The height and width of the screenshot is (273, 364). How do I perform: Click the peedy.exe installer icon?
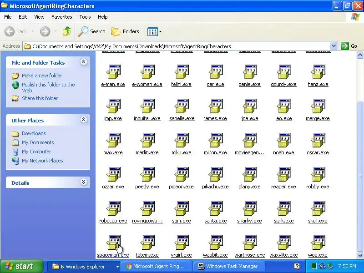coord(147,174)
